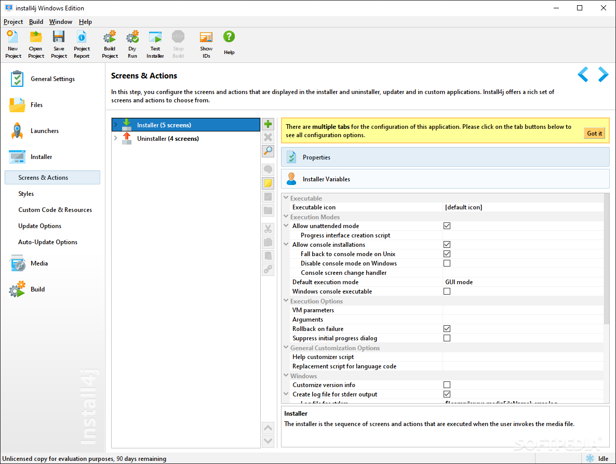Check Windows console executable option
616x464 pixels.
(x=447, y=291)
